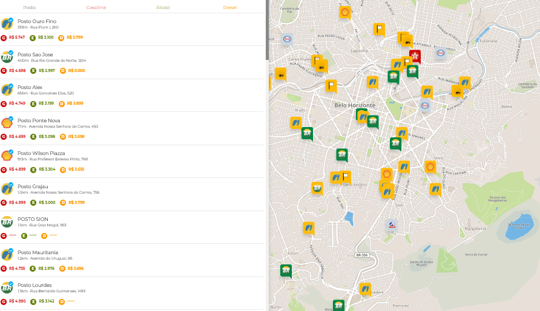Click the BR logo of Posto Lourdes
This screenshot has width=540, height=311.
[x=7, y=287]
